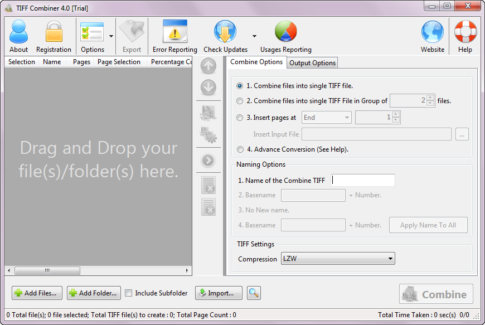This screenshot has width=485, height=325.
Task: Move selected file down with arrow icon
Action: click(208, 88)
